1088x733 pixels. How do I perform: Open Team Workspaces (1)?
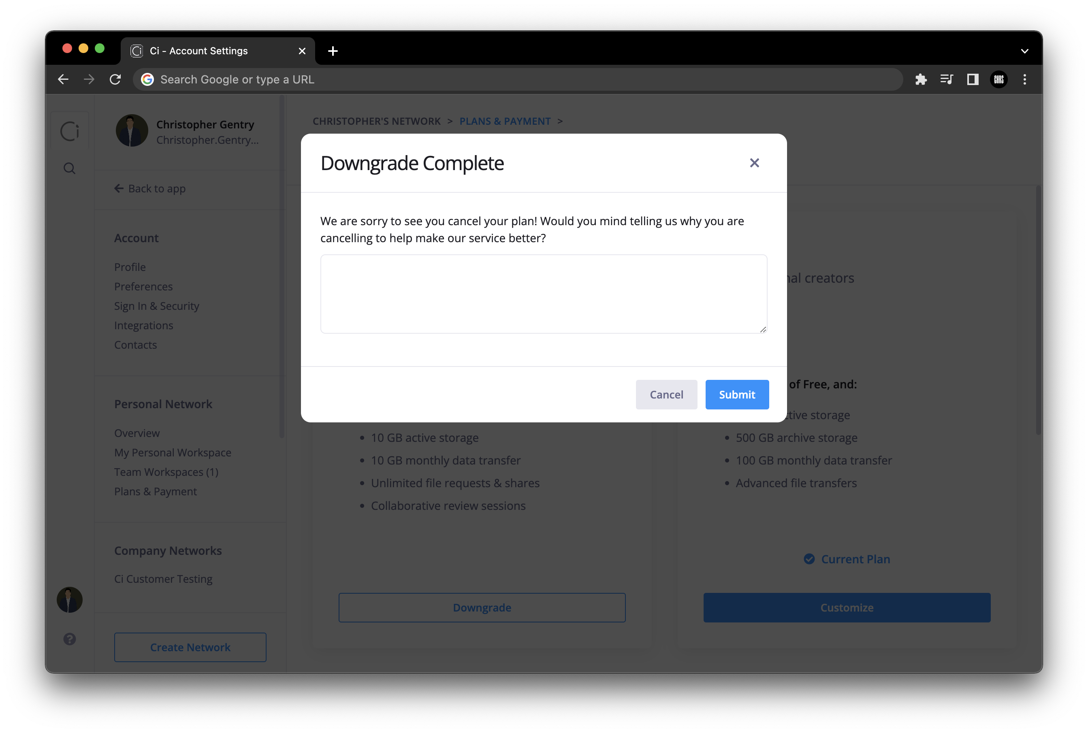[x=166, y=472]
